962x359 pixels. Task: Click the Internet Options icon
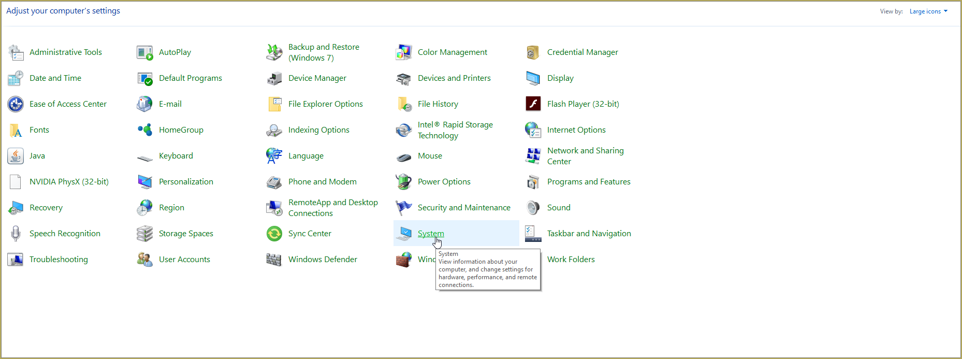[533, 130]
